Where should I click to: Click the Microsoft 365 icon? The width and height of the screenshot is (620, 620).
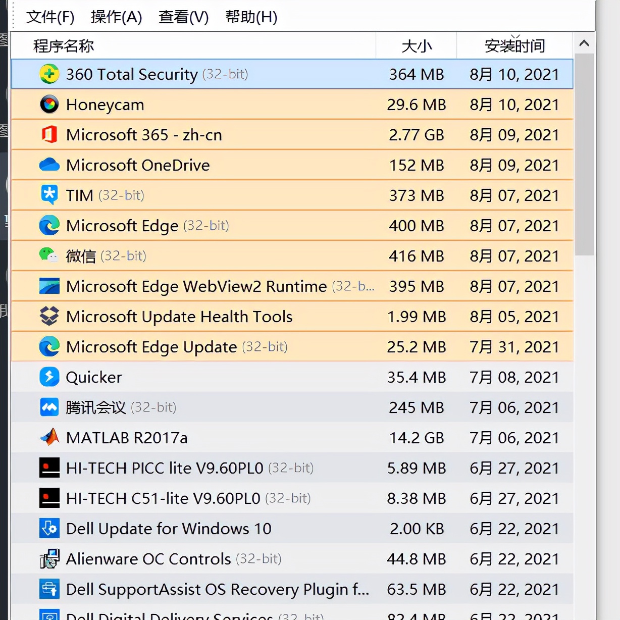49,135
